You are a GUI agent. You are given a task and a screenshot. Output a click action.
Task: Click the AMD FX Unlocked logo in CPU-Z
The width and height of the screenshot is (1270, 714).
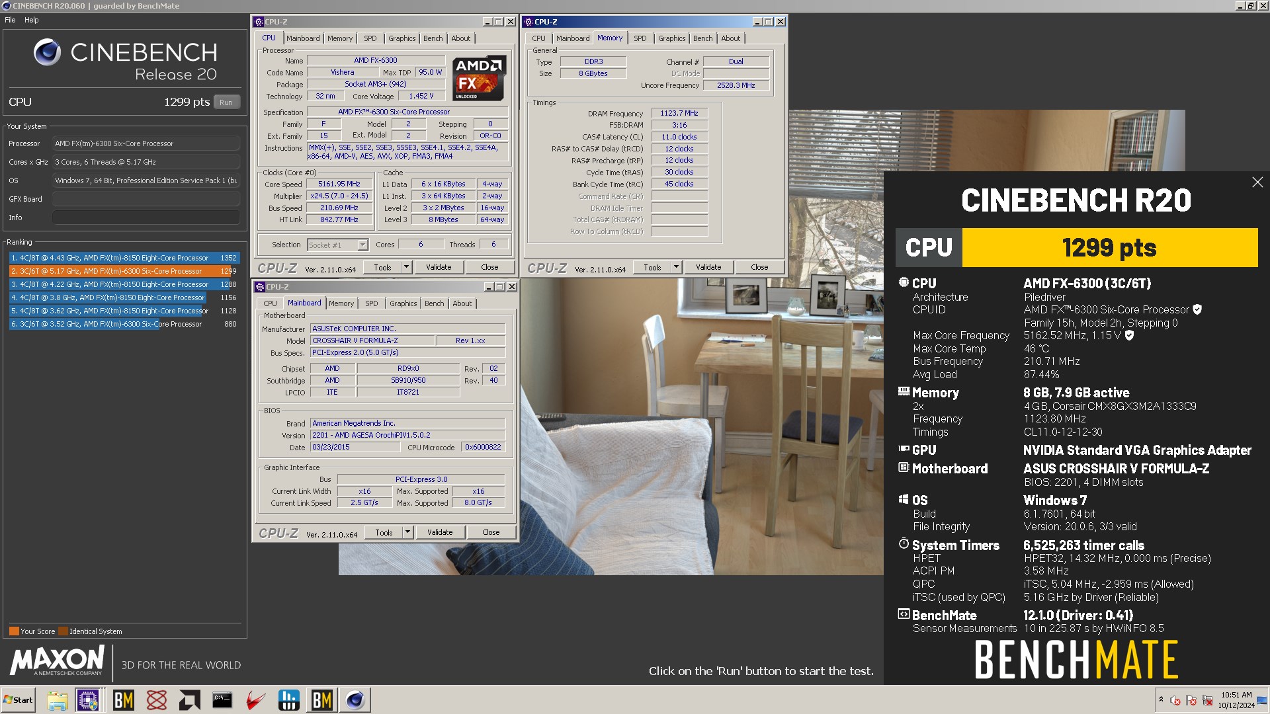[x=480, y=78]
